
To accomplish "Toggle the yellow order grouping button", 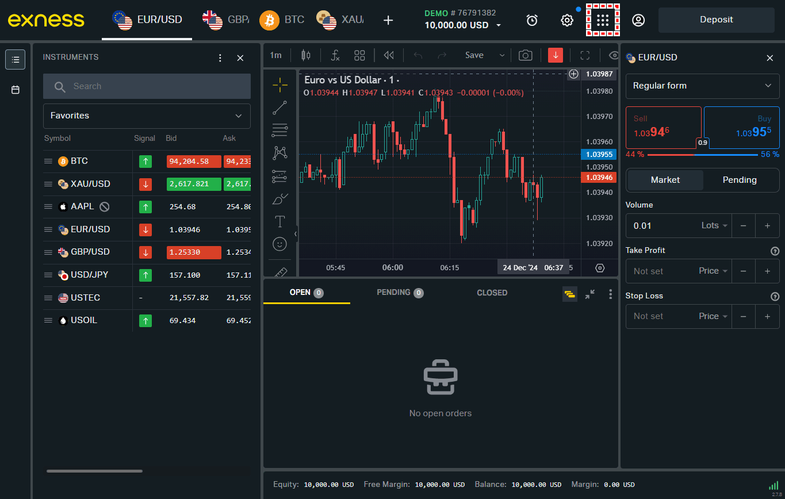I will [570, 294].
